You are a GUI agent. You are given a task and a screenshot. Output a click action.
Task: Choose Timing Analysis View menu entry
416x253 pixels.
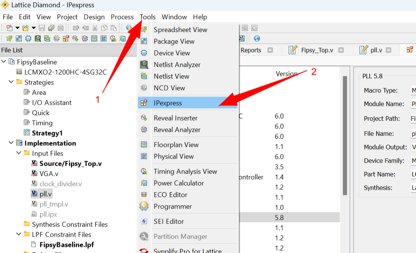tap(188, 171)
